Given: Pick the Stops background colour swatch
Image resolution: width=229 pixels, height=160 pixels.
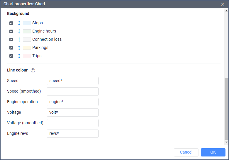Looking at the screenshot, I should pos(27,23).
